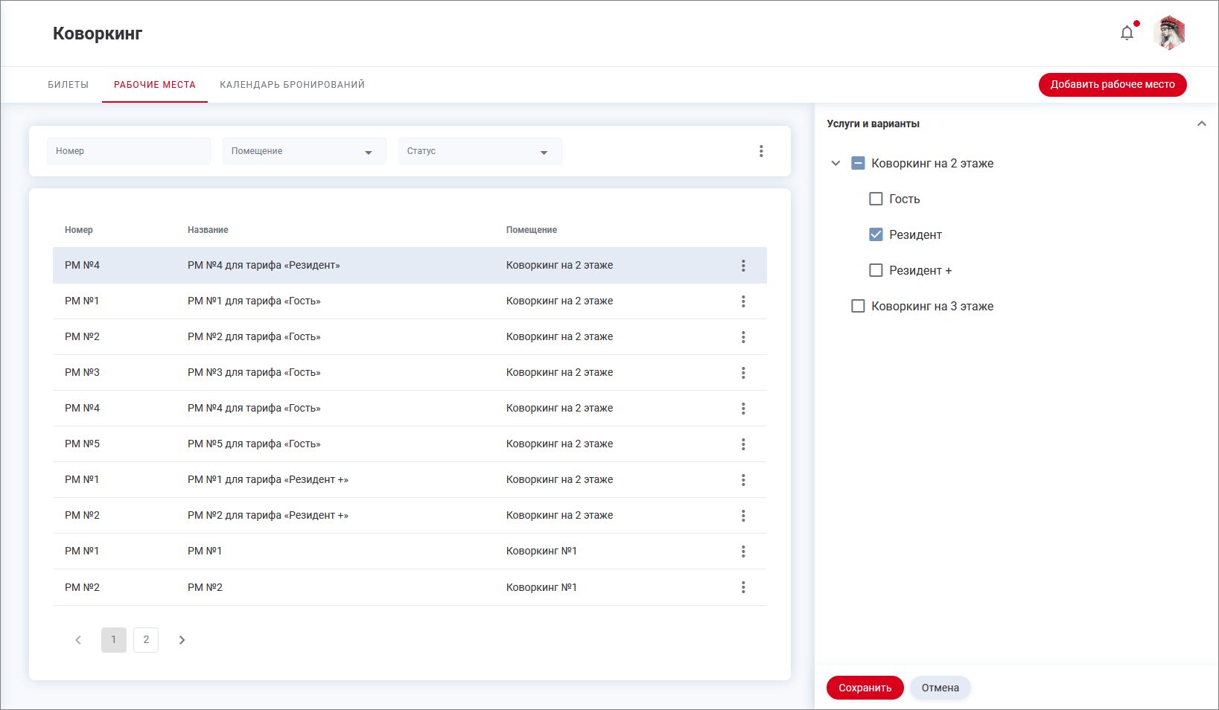Click the Сохранить button
Viewport: 1219px width, 710px height.
(x=865, y=688)
